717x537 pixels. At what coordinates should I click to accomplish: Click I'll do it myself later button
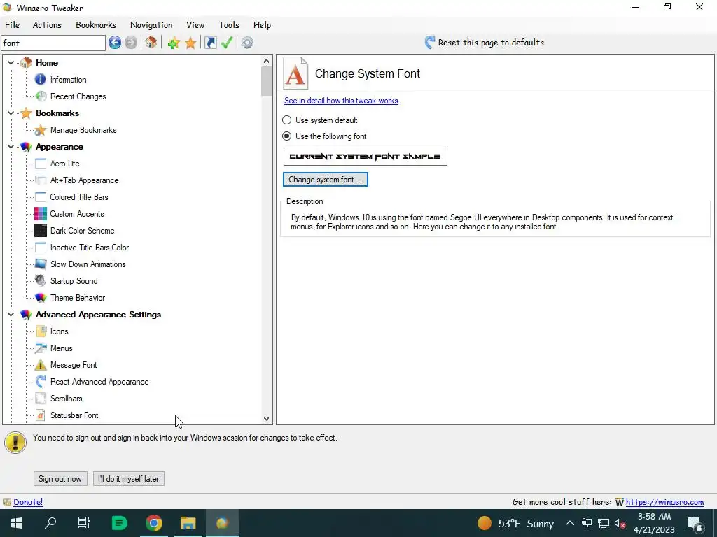click(x=129, y=479)
